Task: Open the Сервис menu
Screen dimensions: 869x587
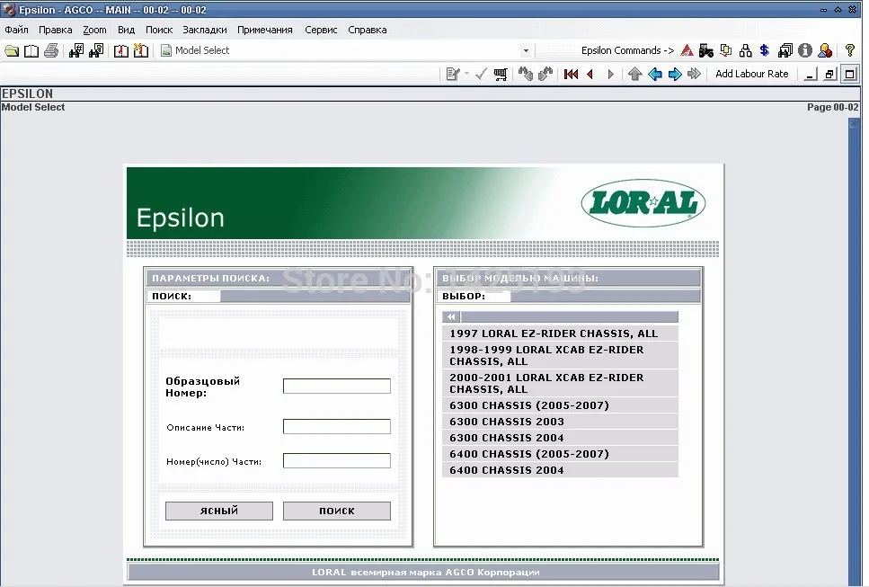Action: click(321, 29)
